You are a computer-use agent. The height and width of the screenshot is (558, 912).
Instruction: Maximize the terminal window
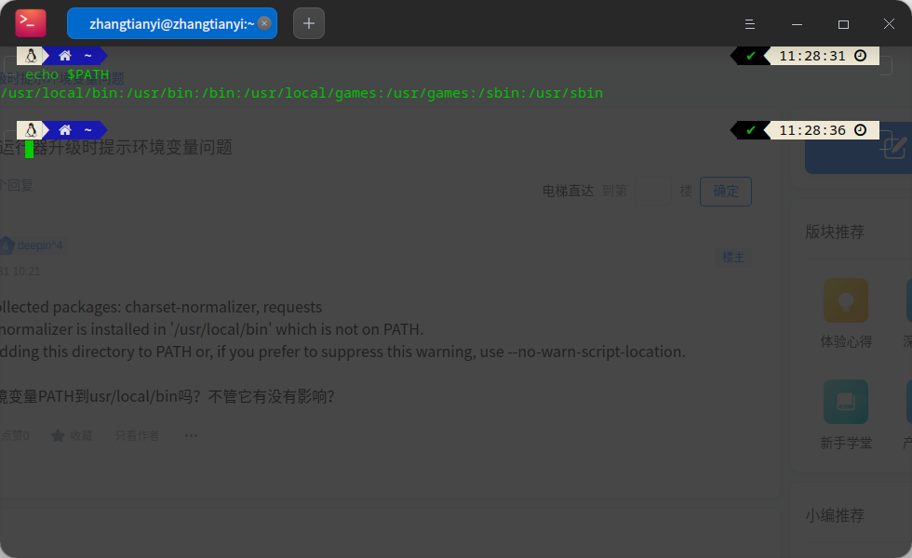pos(843,24)
